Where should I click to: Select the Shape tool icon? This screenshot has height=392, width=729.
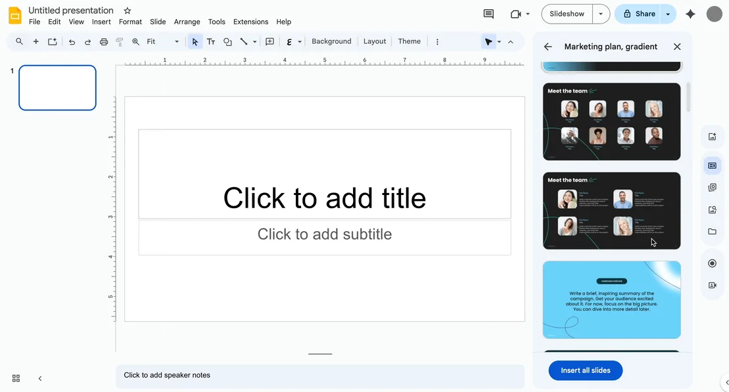coord(227,41)
